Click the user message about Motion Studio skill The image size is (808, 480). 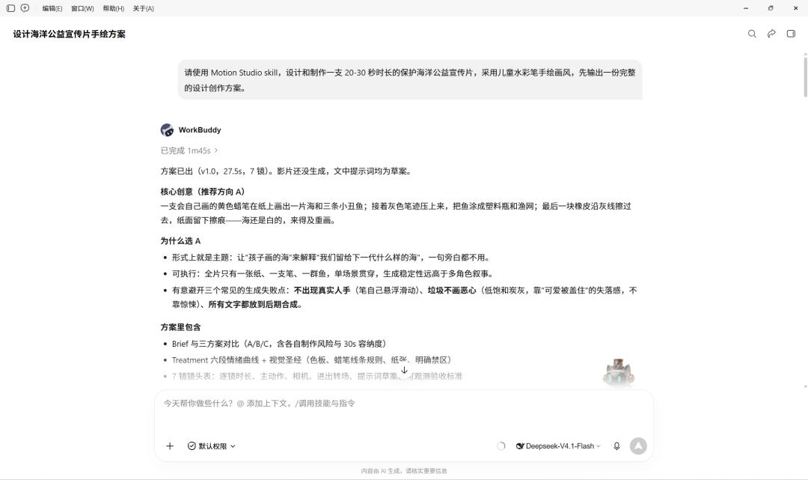tap(410, 80)
